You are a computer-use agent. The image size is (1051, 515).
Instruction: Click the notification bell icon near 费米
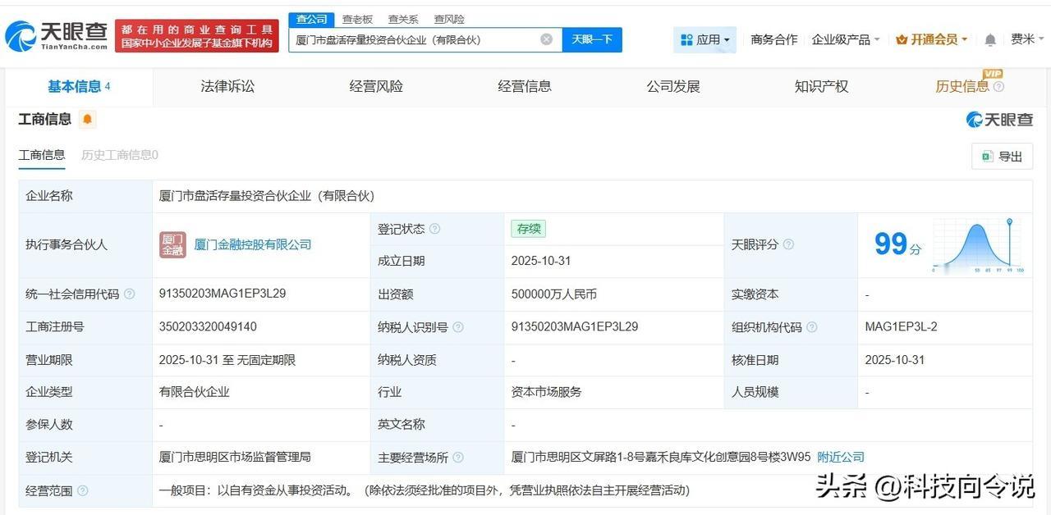989,39
